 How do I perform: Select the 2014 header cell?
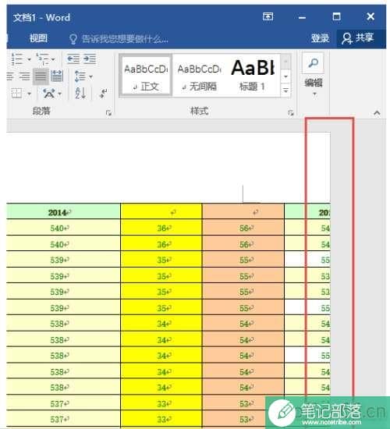click(63, 211)
